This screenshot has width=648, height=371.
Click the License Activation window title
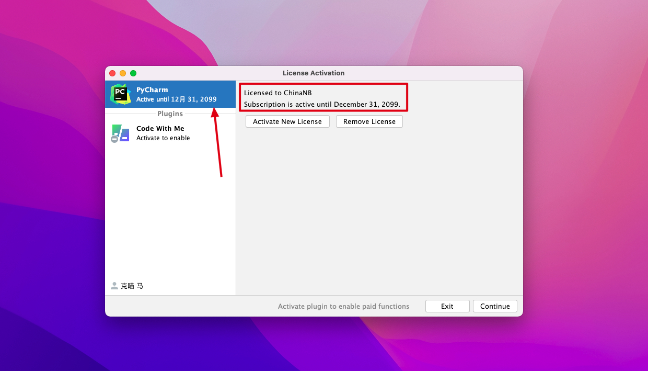pyautogui.click(x=314, y=73)
